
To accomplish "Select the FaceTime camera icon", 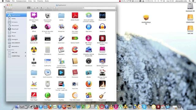I will [75, 84].
